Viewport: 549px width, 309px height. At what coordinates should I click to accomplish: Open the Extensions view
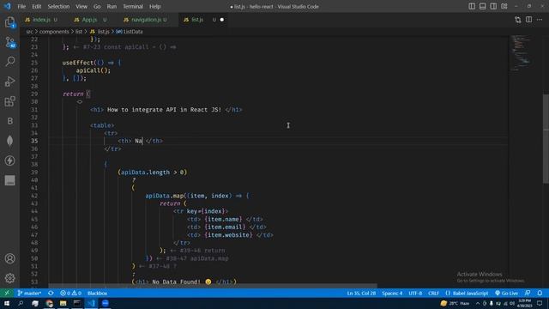[x=9, y=101]
